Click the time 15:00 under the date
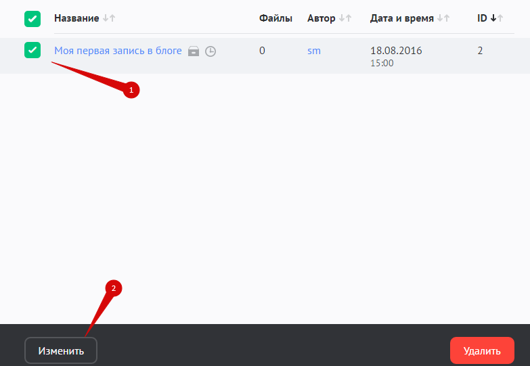Screen dimensions: 530x366 382,63
